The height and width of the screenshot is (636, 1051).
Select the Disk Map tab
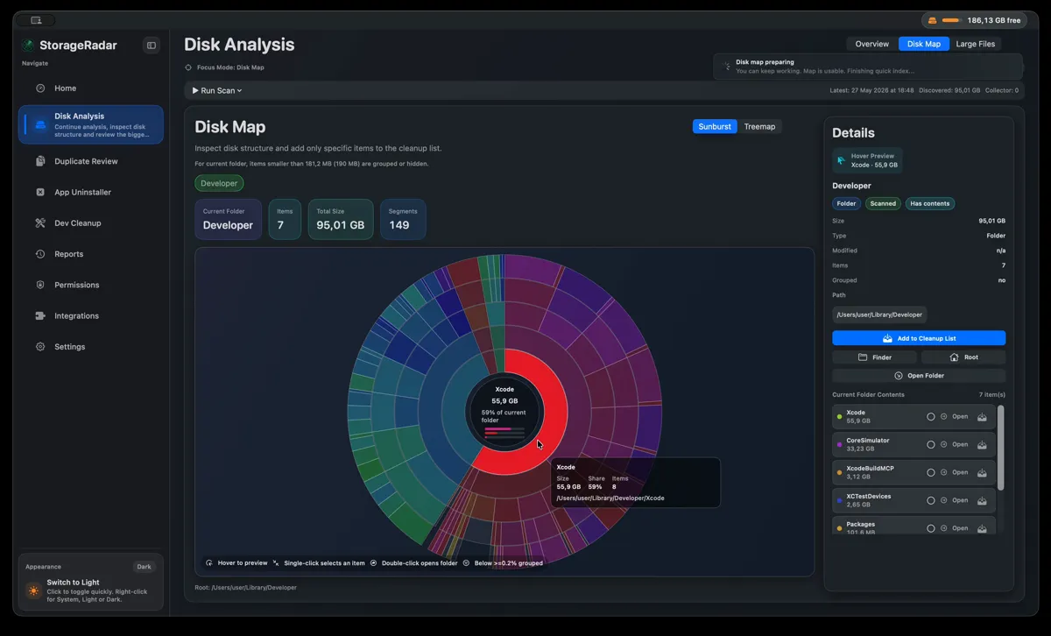click(x=924, y=44)
